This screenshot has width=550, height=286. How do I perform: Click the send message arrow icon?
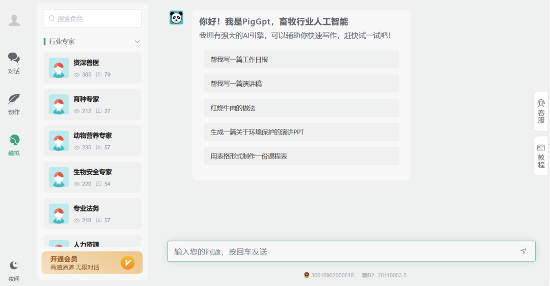point(523,251)
